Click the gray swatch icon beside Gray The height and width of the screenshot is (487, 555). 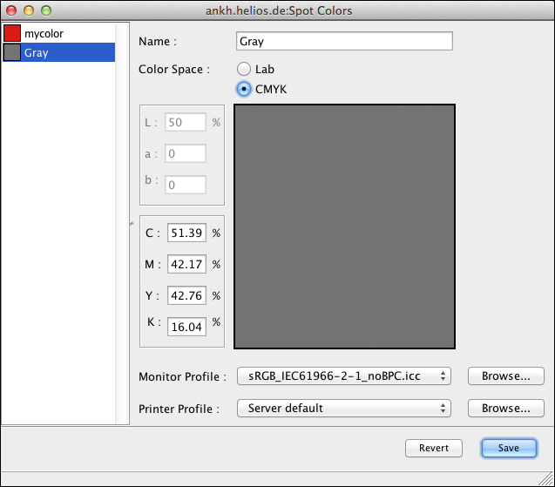[12, 52]
